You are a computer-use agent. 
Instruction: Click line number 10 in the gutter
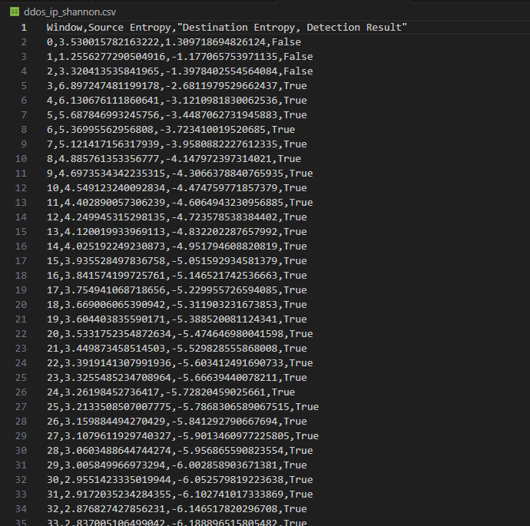tap(21, 158)
